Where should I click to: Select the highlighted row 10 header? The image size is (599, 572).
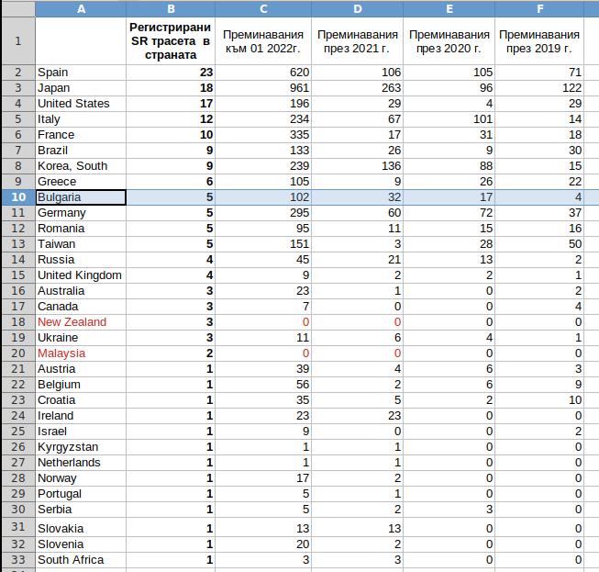[x=17, y=197]
